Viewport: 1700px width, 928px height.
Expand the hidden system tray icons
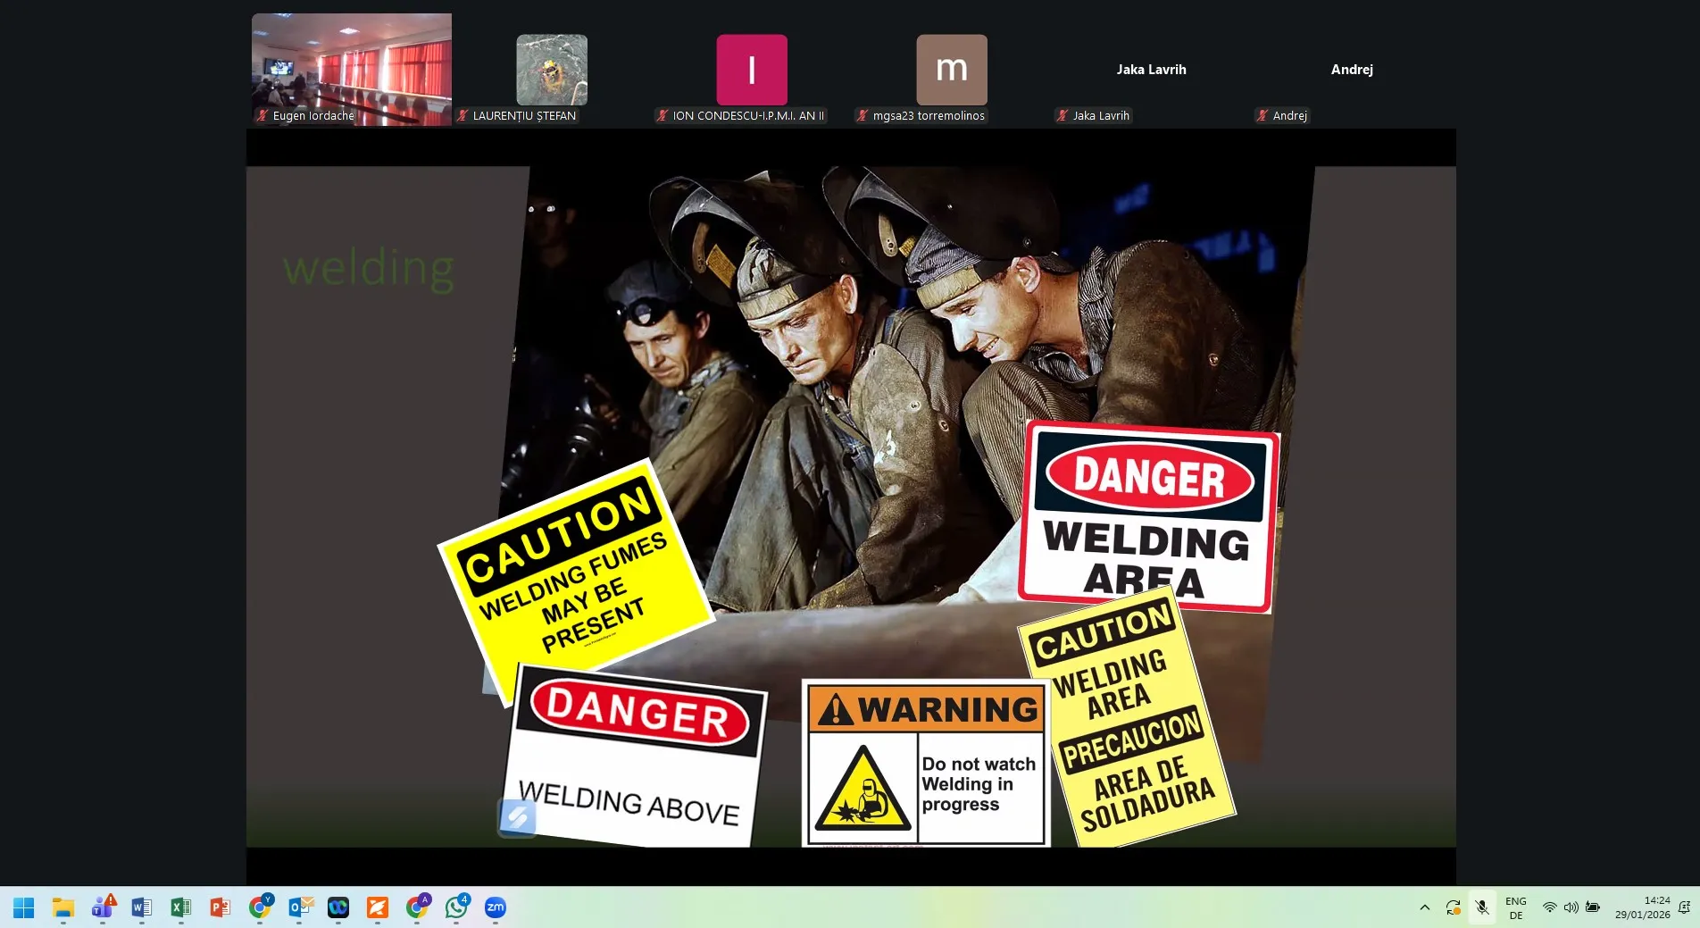1425,907
